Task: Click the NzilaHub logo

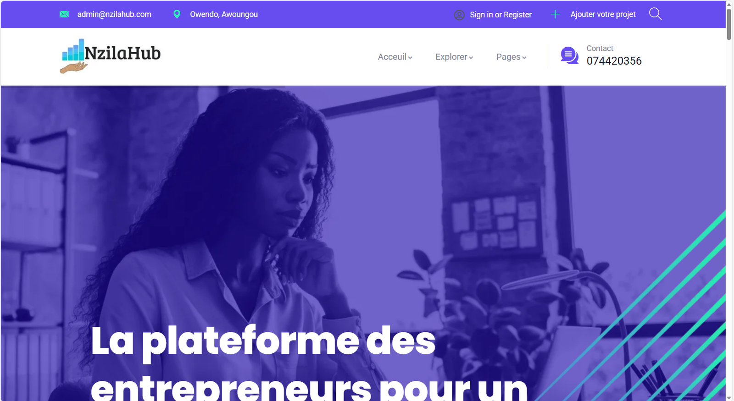Action: [110, 56]
